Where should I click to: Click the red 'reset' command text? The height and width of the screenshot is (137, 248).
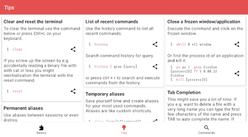click(x=17, y=91)
